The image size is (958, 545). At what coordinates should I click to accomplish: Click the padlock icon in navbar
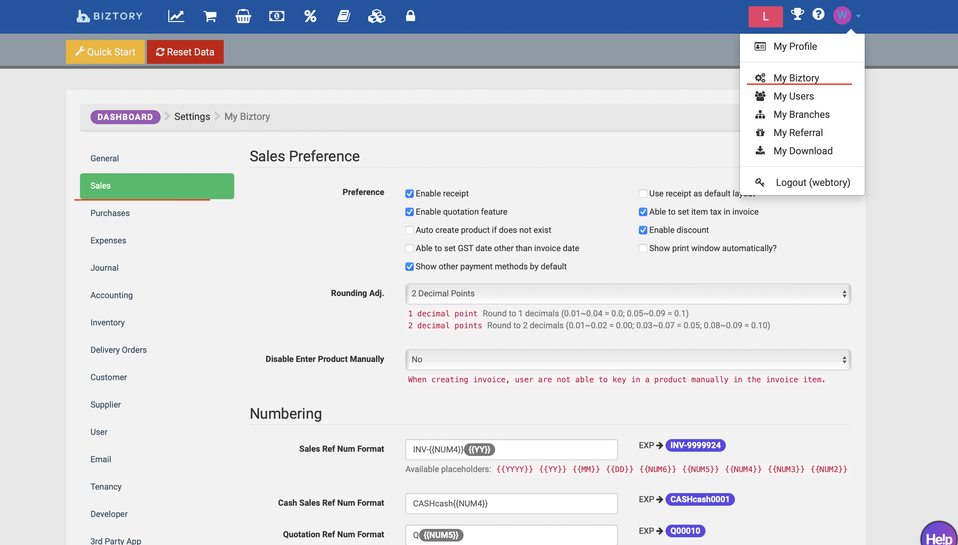pyautogui.click(x=410, y=16)
